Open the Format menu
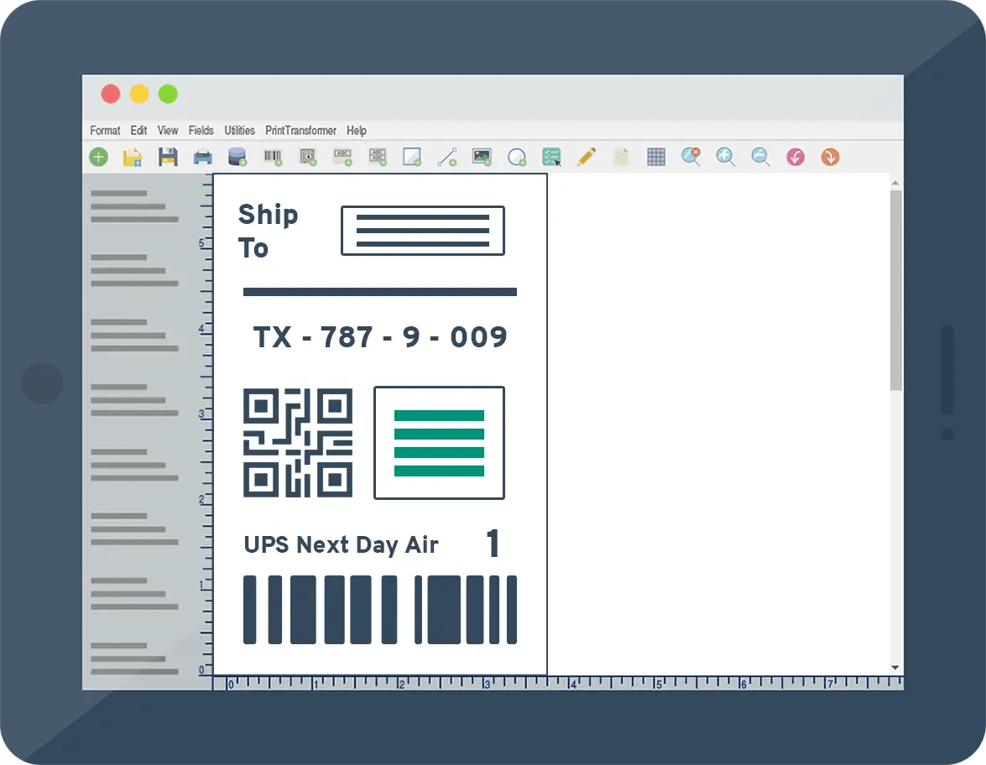Image resolution: width=986 pixels, height=765 pixels. pos(105,130)
